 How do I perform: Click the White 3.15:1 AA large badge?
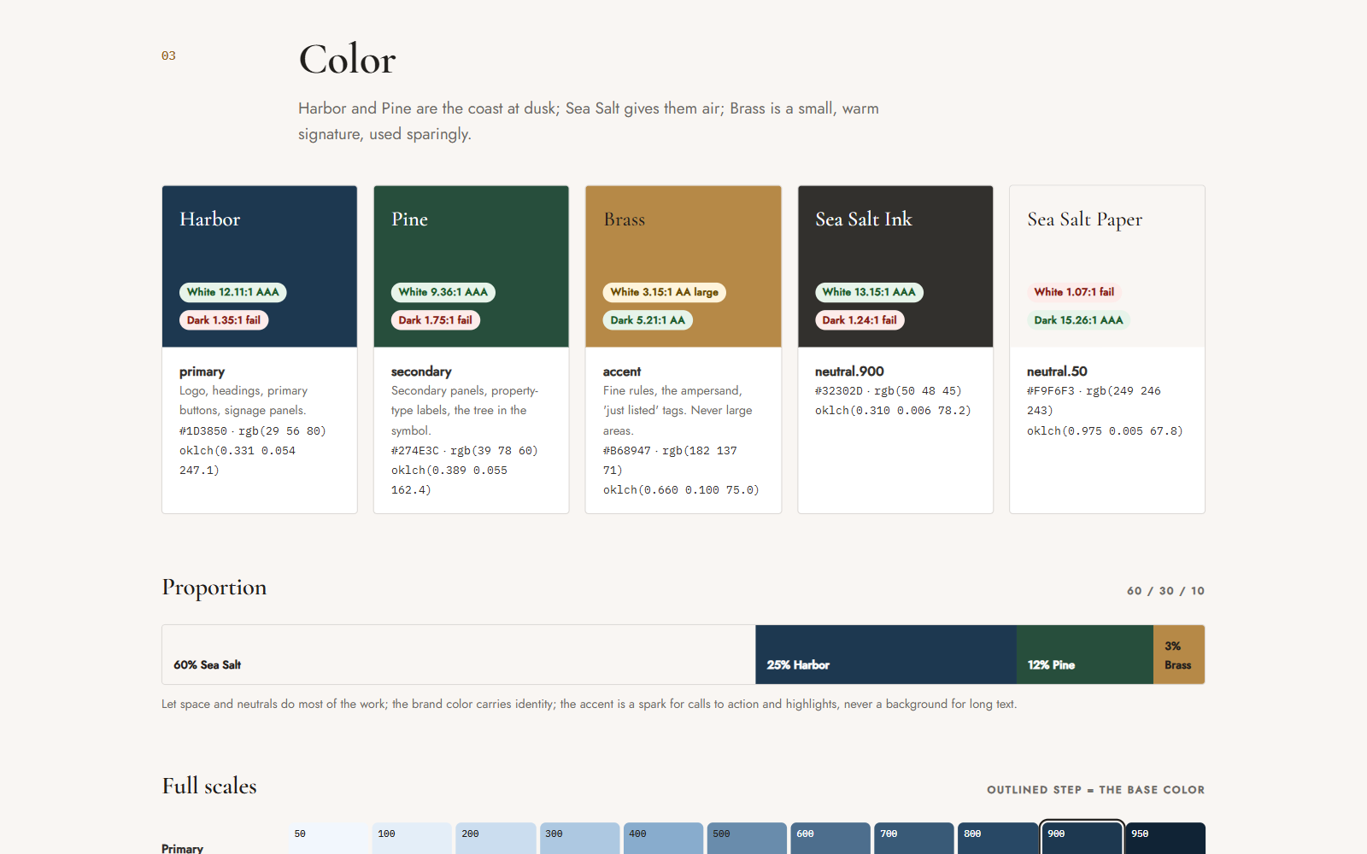click(x=664, y=292)
